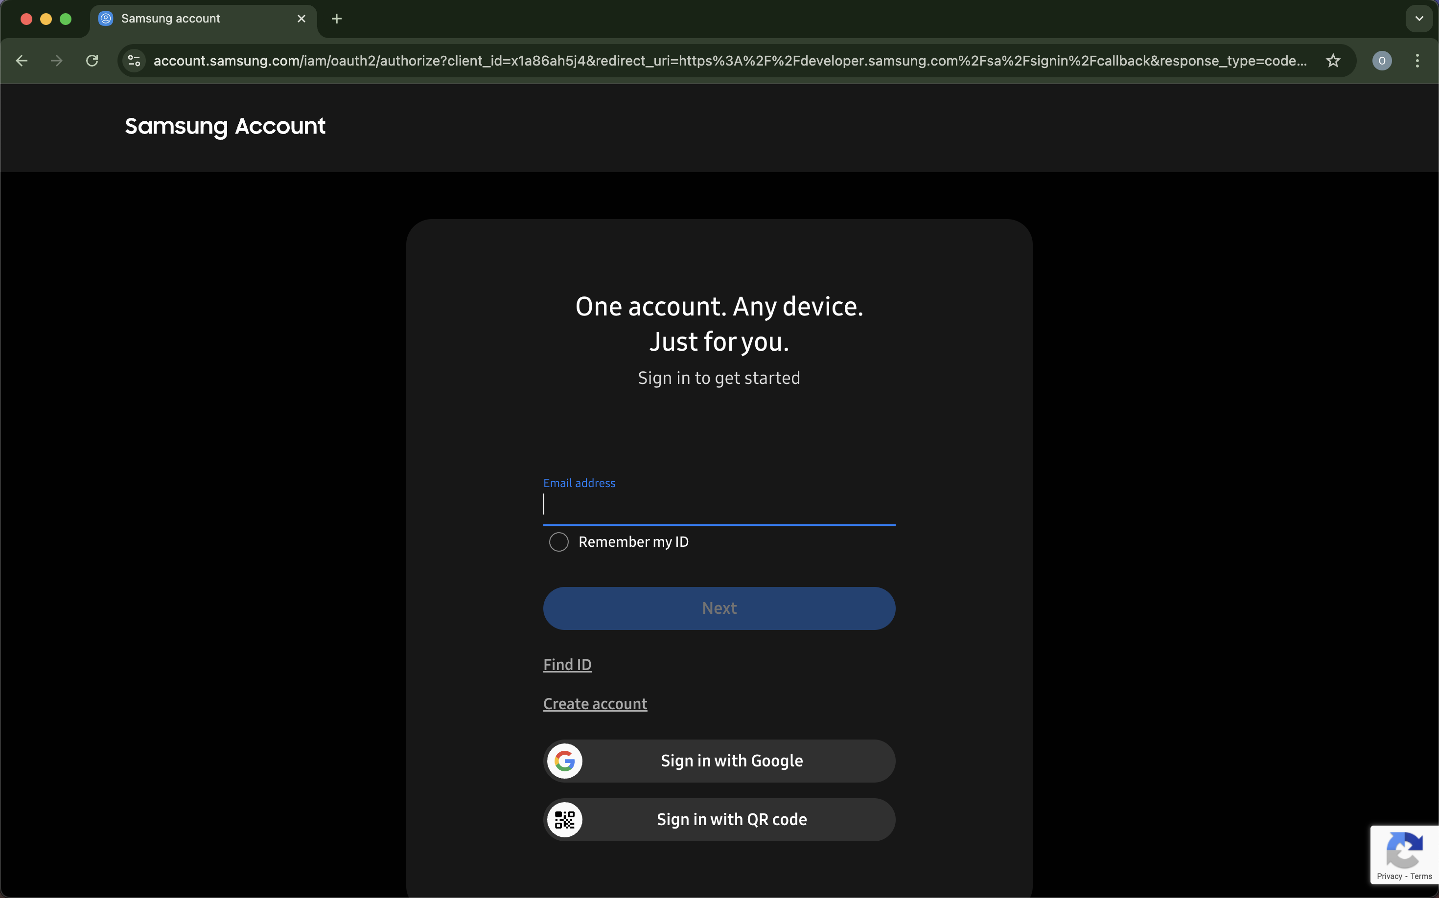This screenshot has height=898, width=1439.
Task: Open the Create account link
Action: 595,704
